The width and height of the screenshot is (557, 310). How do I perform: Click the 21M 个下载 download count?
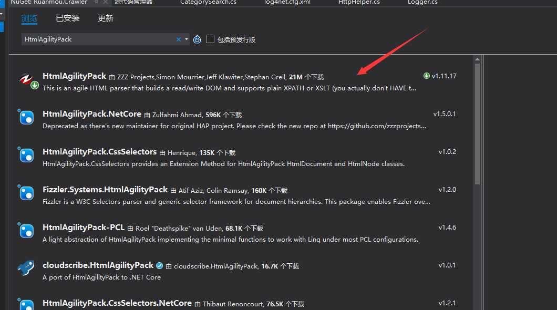[x=306, y=77]
